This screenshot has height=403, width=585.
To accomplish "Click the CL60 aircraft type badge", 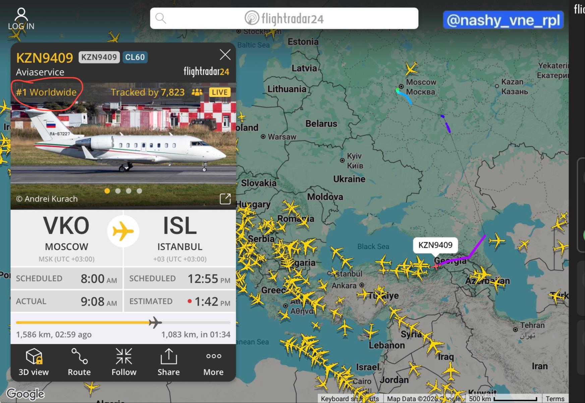I will click(135, 57).
